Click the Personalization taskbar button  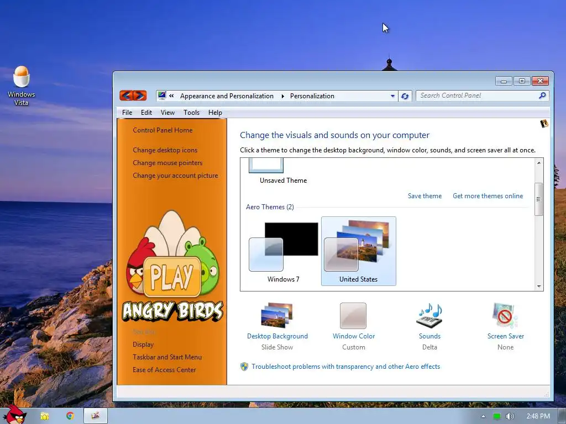(95, 416)
